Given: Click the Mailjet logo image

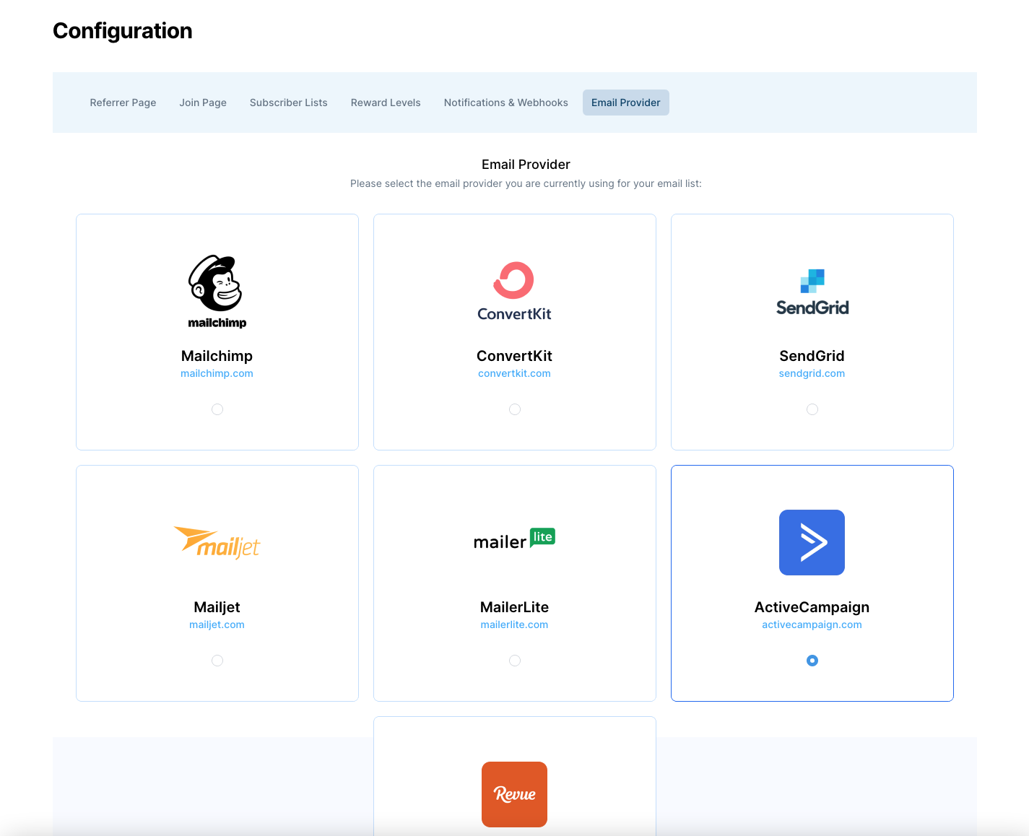Looking at the screenshot, I should 217,543.
